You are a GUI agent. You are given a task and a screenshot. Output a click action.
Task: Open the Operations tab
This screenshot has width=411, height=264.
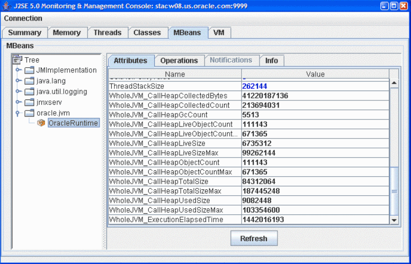pos(179,60)
